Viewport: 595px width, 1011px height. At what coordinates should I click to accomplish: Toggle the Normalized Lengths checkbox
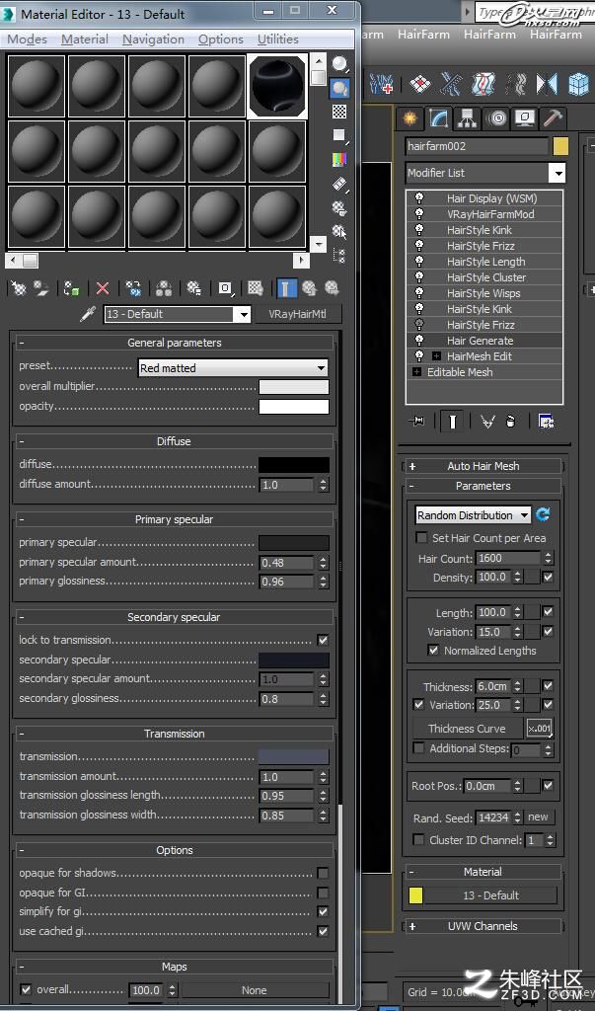click(x=434, y=651)
